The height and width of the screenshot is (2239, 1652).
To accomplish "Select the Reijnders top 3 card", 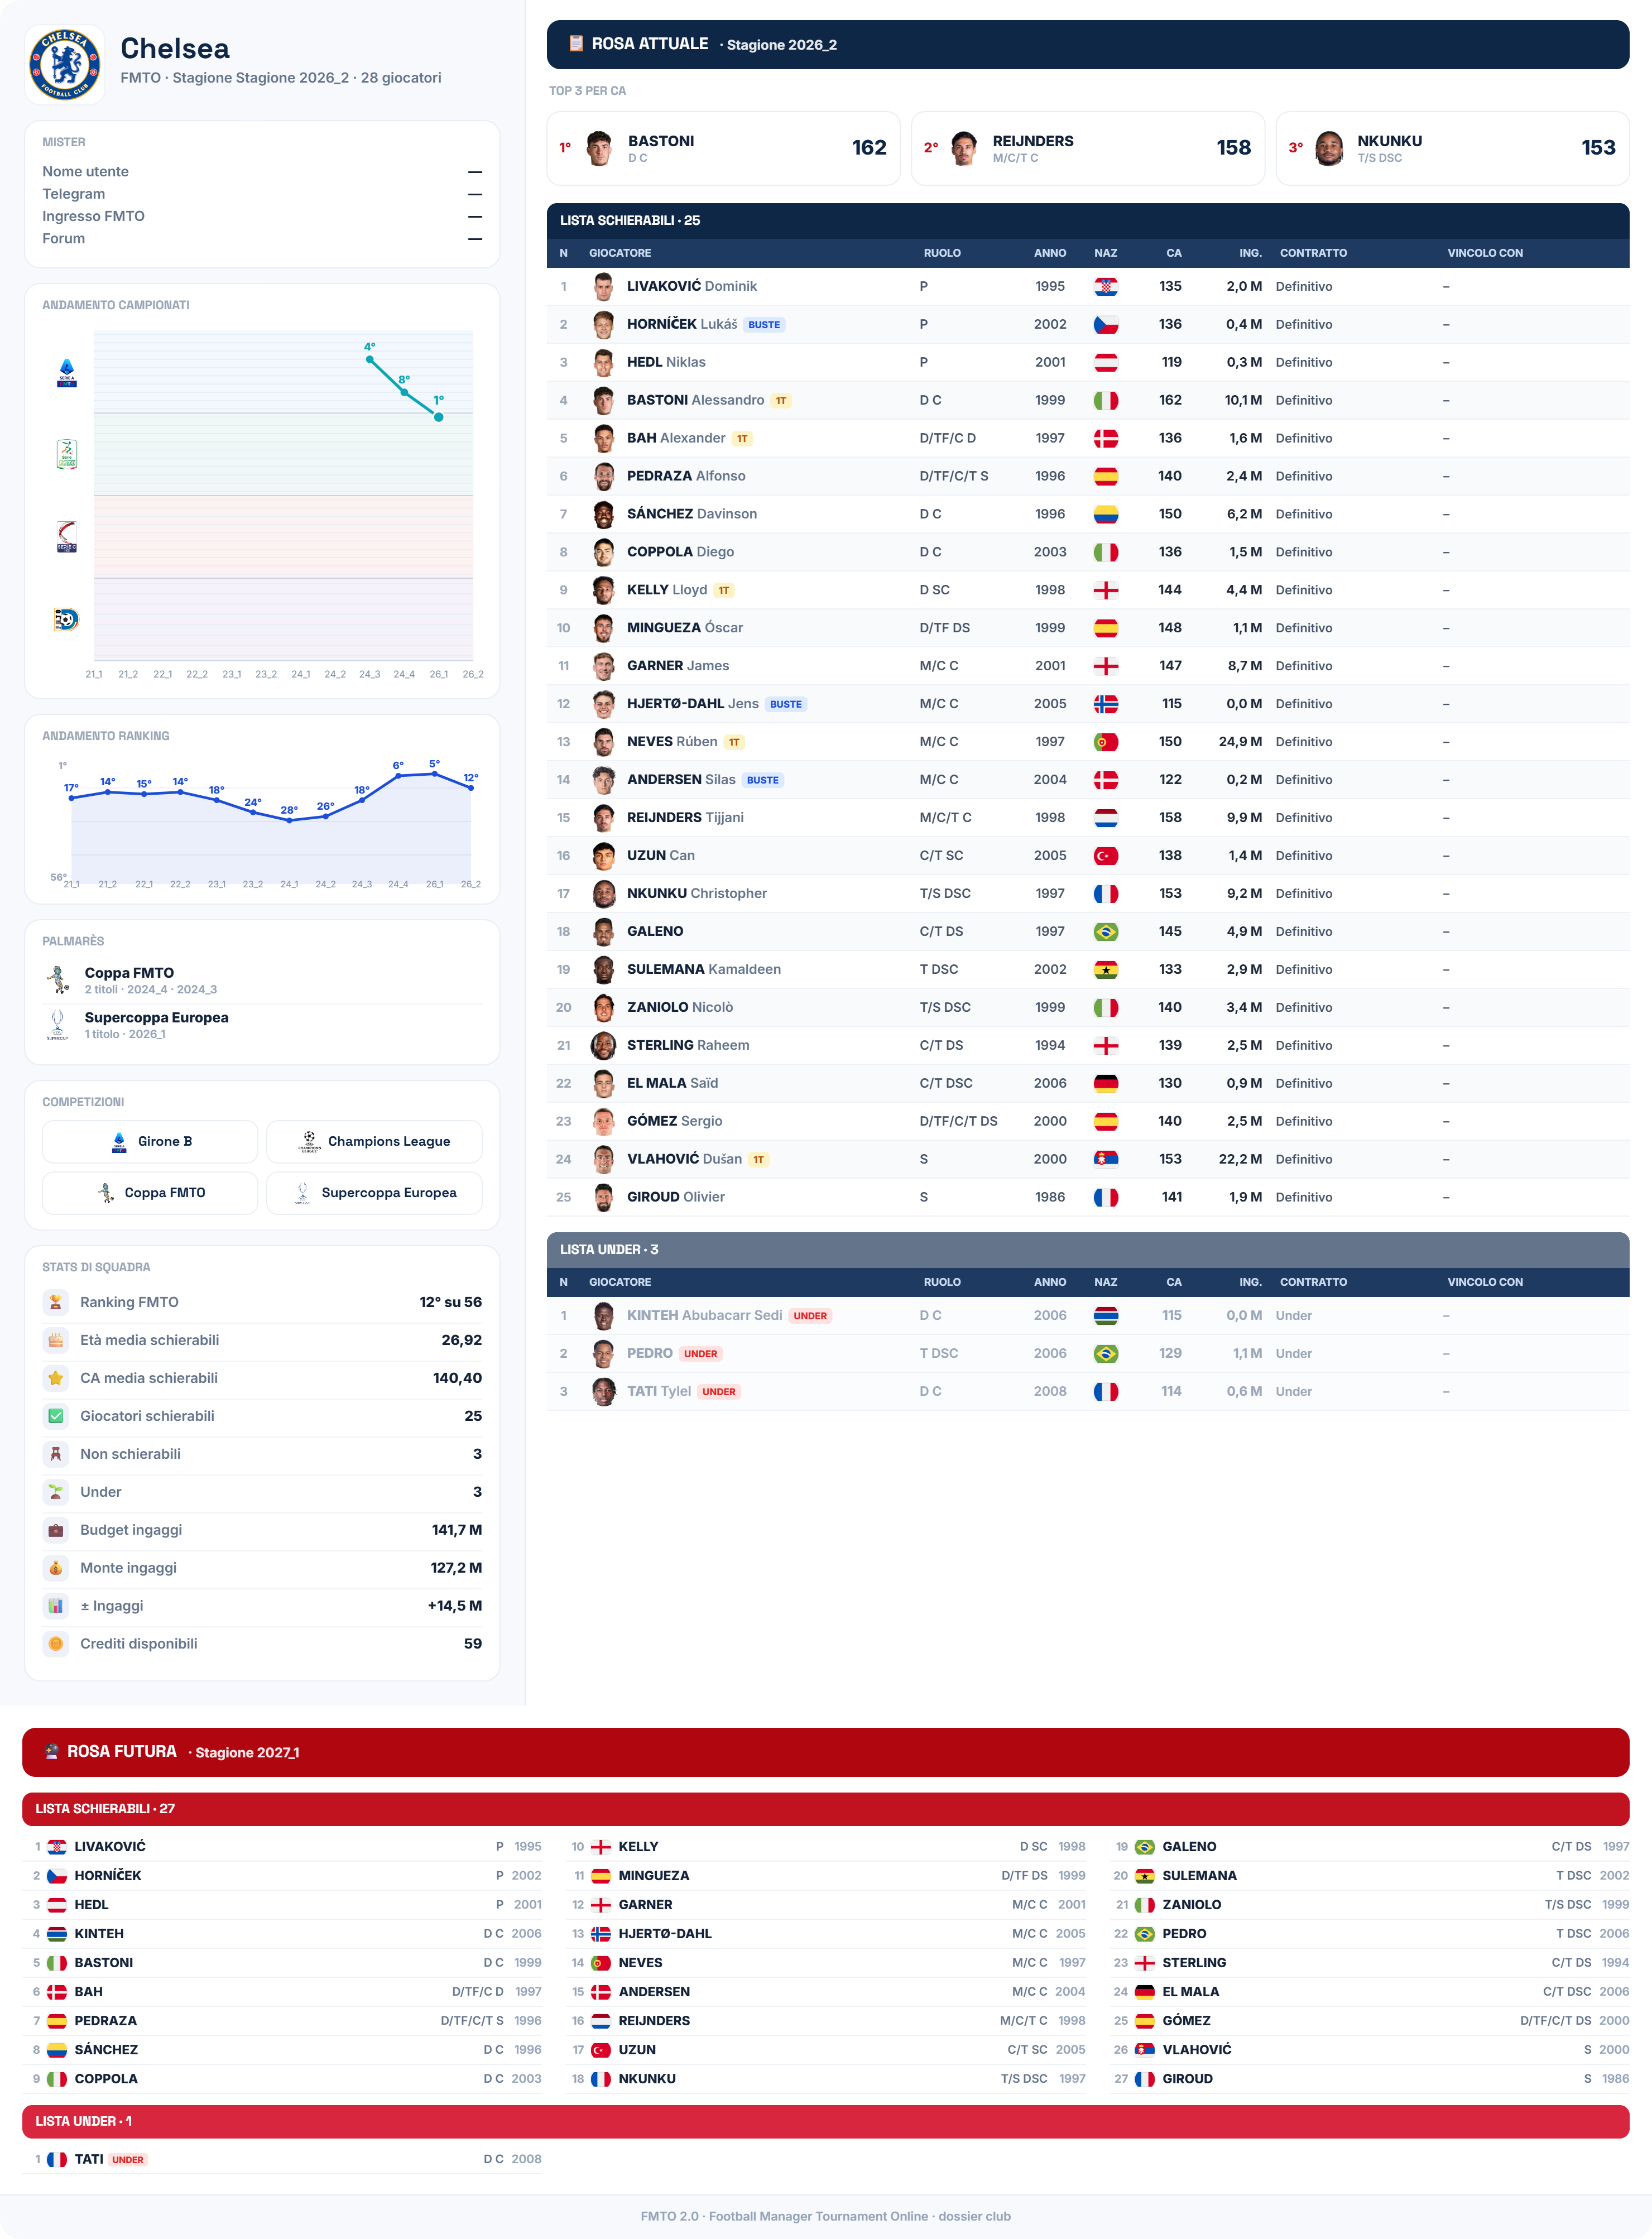I will (x=1088, y=148).
